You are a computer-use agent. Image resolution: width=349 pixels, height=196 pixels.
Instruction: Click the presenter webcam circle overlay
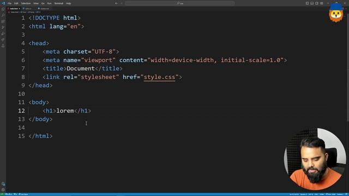point(315,159)
